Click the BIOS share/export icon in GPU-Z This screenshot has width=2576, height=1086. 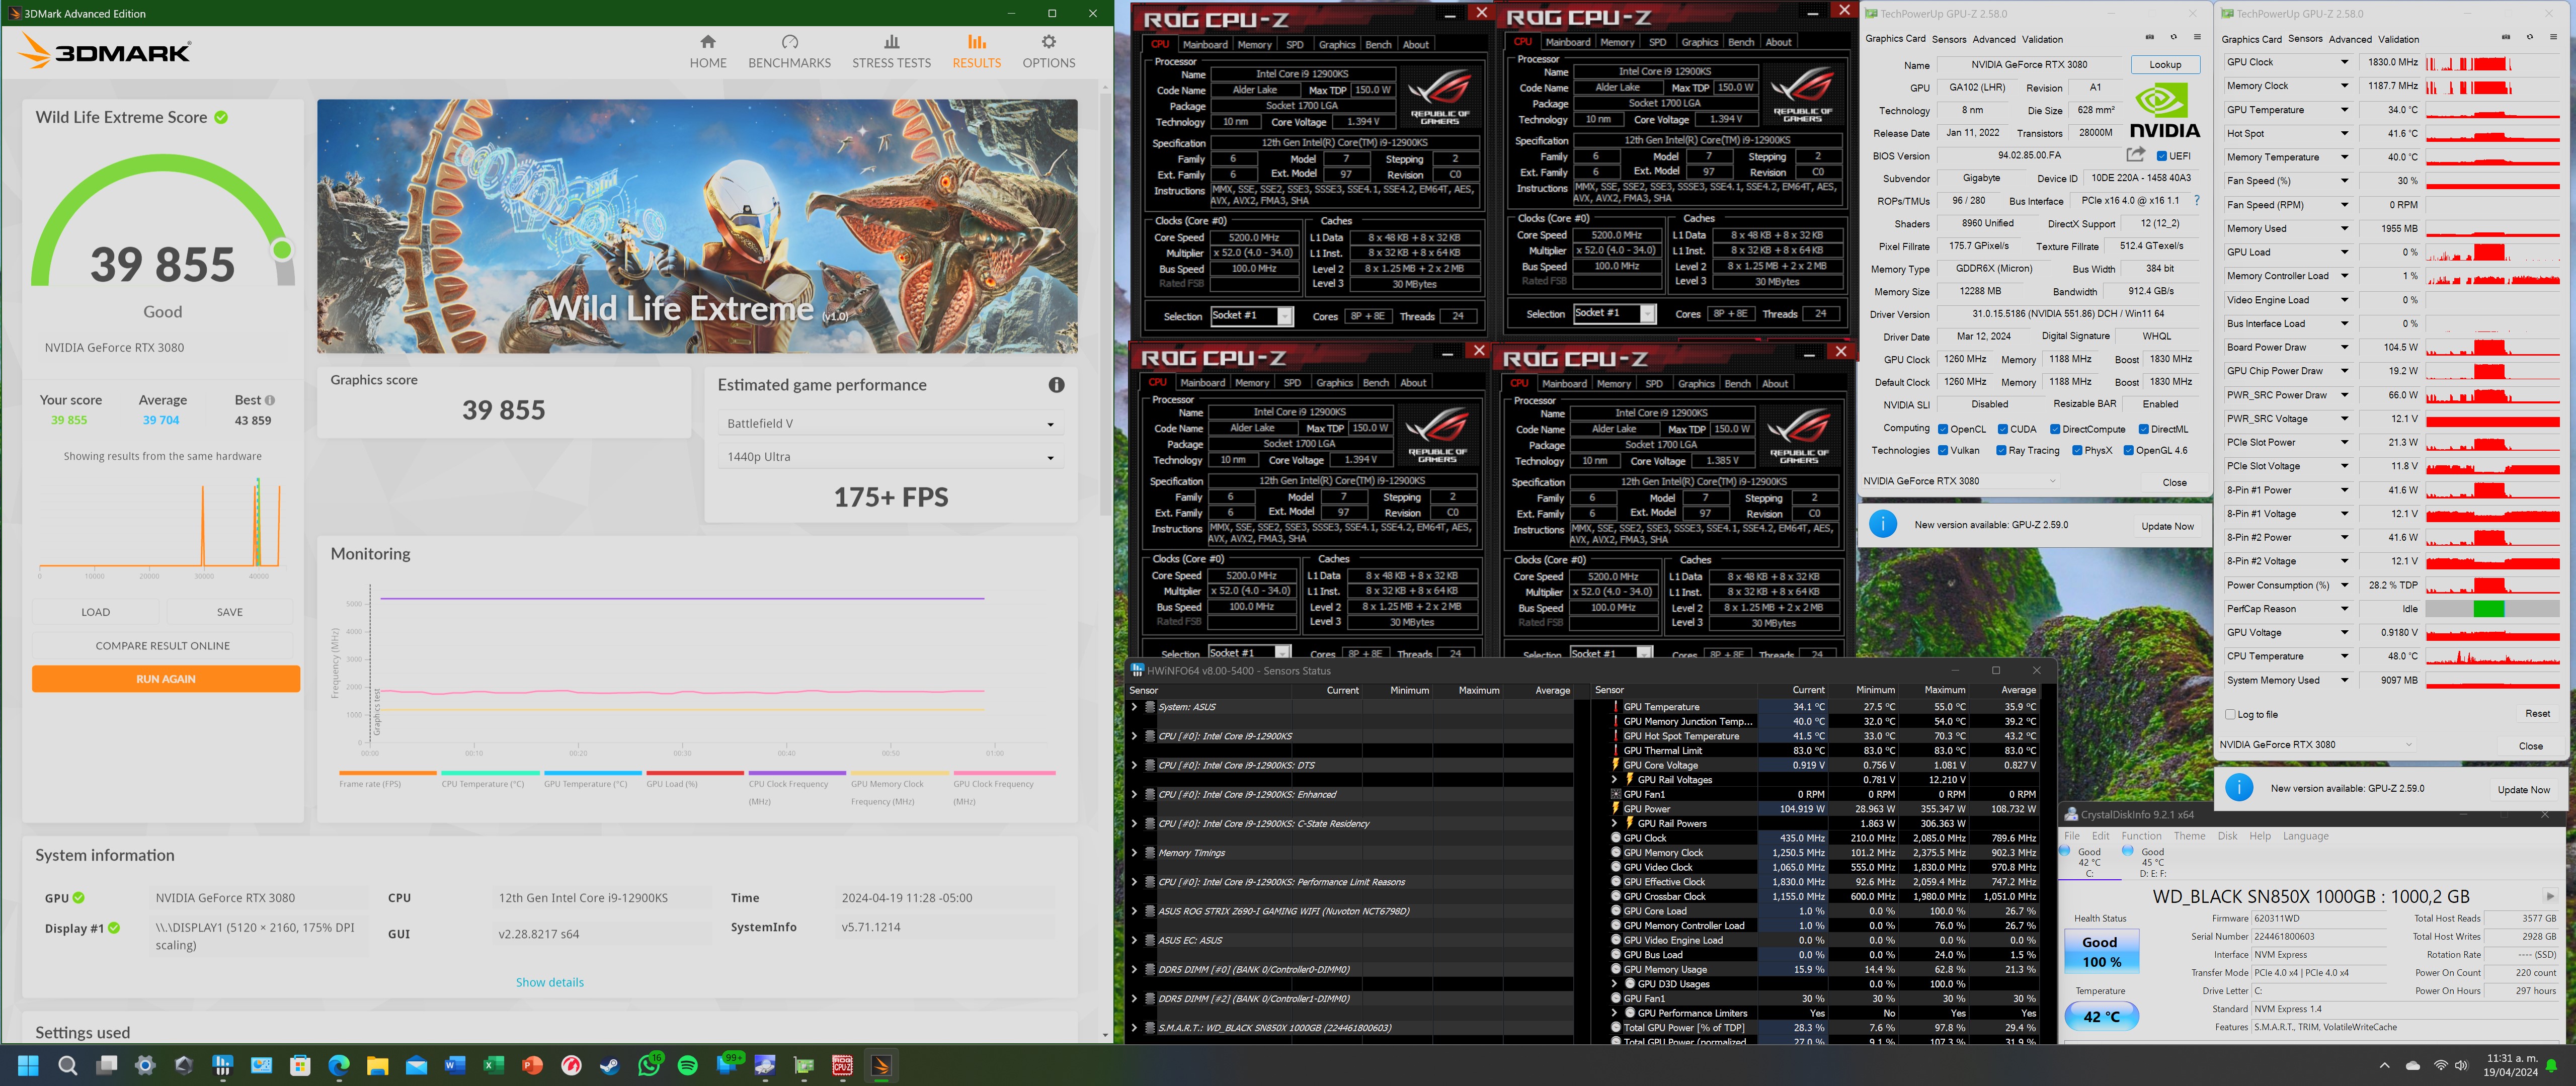click(x=2135, y=155)
